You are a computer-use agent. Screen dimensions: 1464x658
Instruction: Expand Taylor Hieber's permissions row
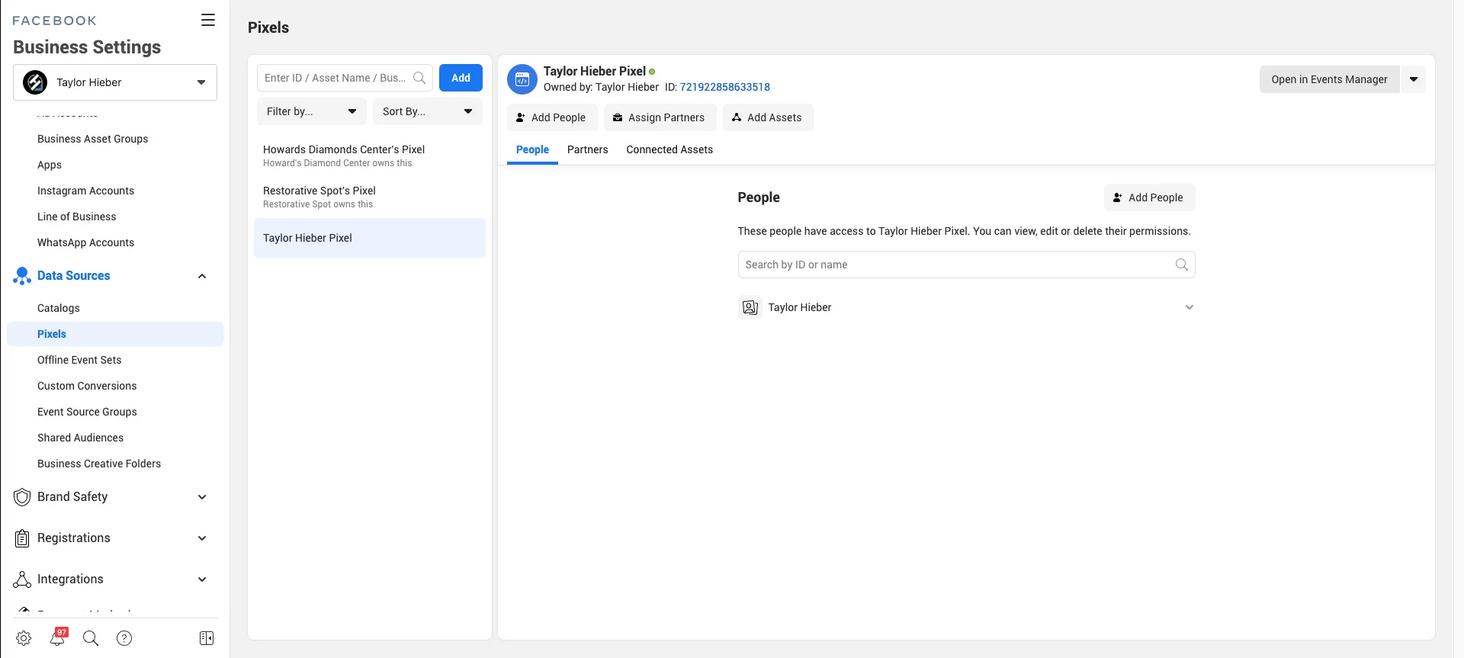1189,307
